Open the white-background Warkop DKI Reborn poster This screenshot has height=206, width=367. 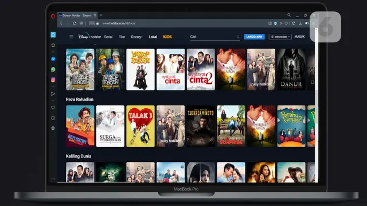[x=140, y=69]
